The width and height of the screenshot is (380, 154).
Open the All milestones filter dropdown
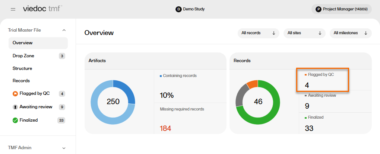(350, 33)
